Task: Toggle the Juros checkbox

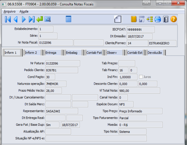Action: click(141, 77)
